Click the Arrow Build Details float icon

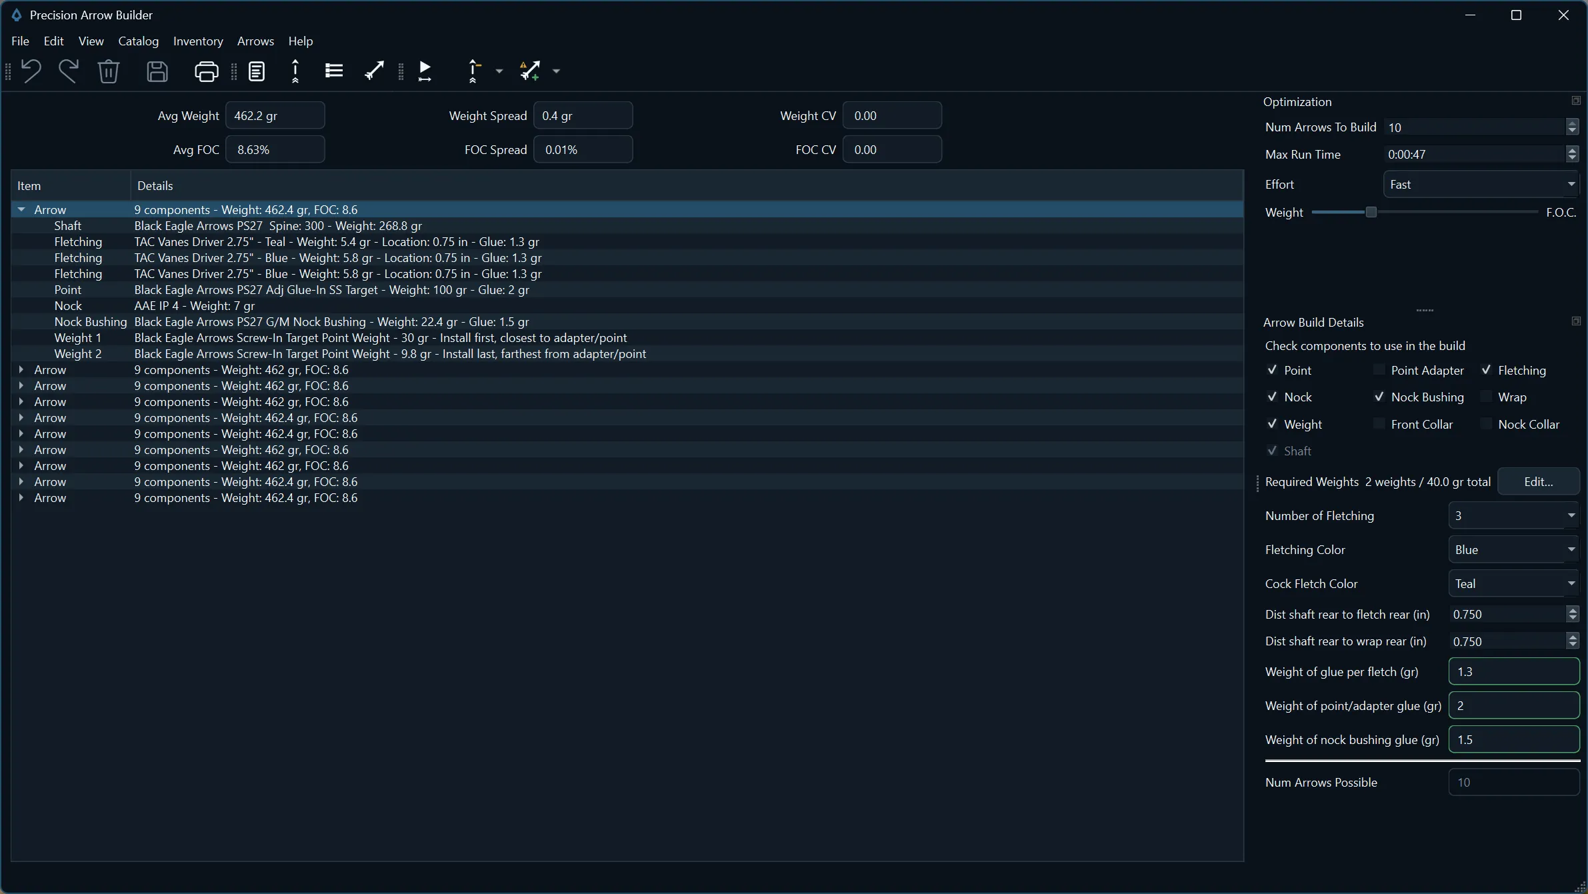click(1576, 321)
